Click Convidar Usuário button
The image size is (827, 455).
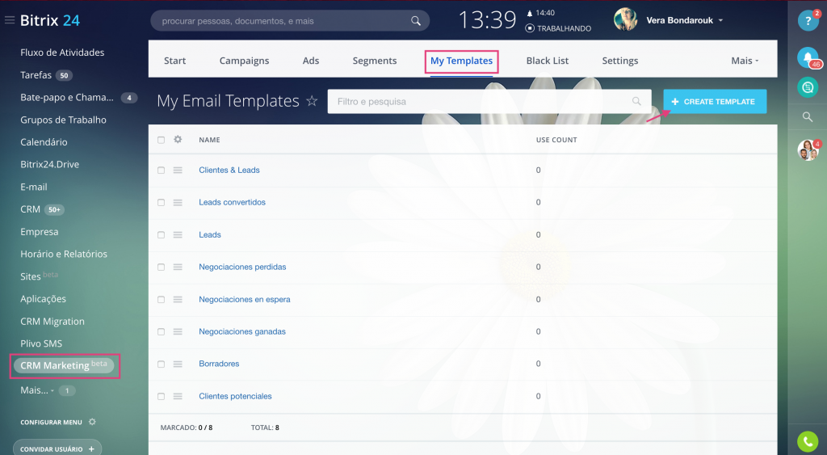[57, 449]
